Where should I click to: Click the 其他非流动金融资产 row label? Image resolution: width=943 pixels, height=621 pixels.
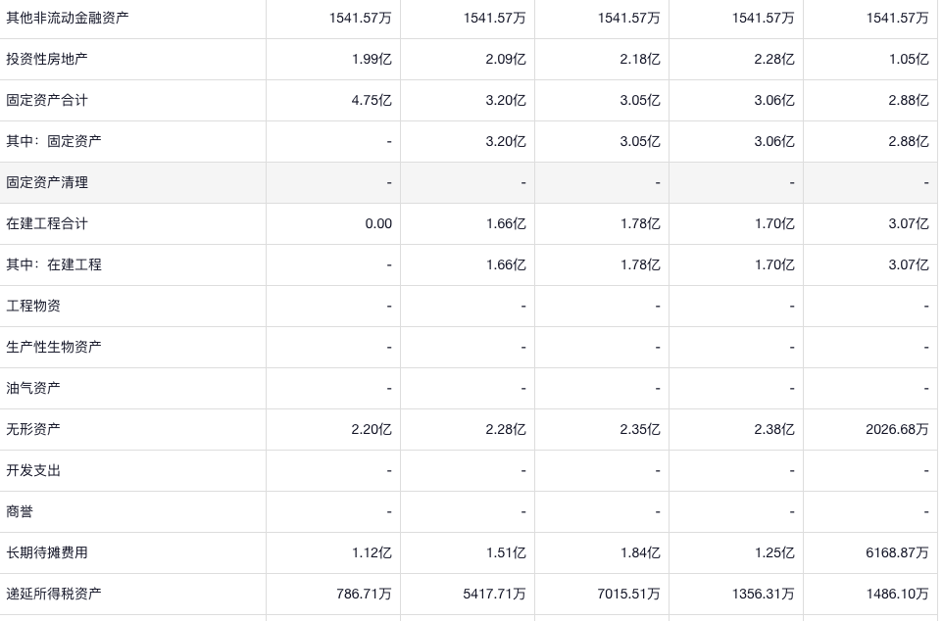[68, 18]
